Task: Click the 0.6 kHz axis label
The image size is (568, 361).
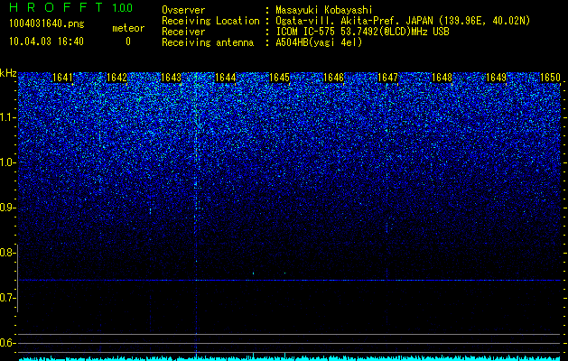Action: (7, 343)
